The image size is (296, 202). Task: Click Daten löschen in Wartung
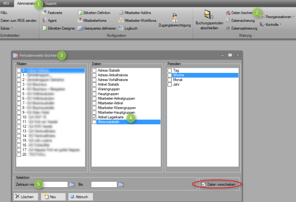click(x=239, y=13)
